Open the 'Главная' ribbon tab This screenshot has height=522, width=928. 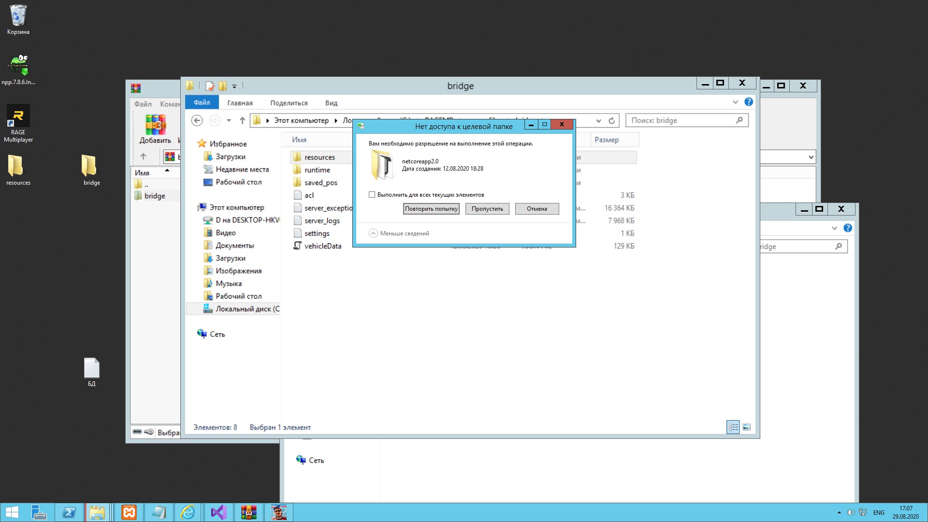click(240, 102)
